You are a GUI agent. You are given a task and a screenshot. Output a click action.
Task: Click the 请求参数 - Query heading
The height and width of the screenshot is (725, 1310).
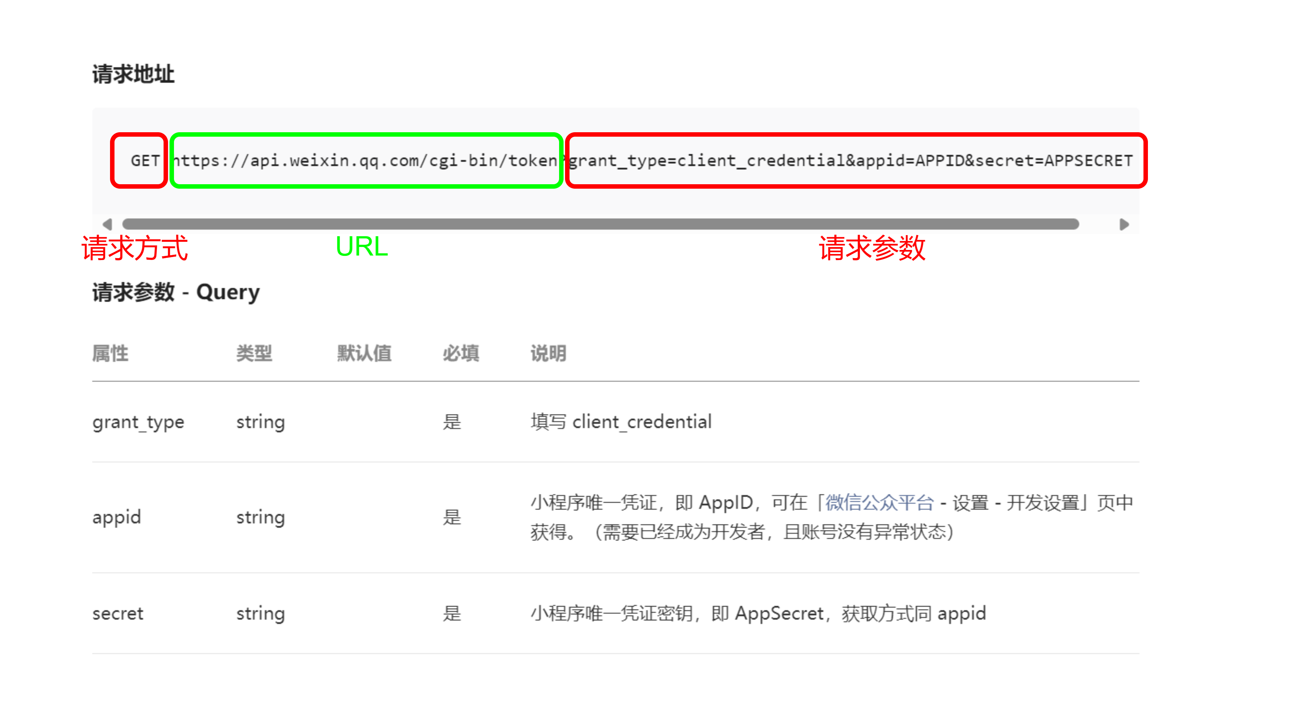click(176, 293)
